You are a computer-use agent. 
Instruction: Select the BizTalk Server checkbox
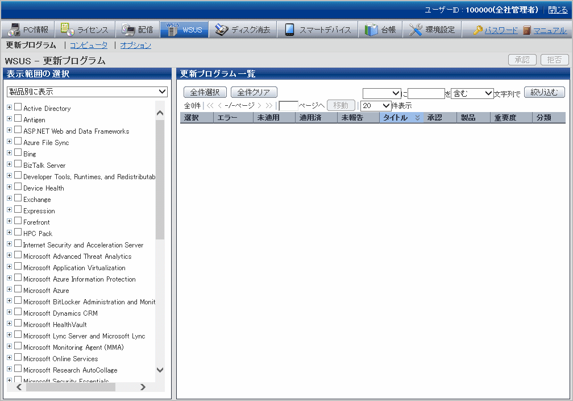[x=18, y=164]
